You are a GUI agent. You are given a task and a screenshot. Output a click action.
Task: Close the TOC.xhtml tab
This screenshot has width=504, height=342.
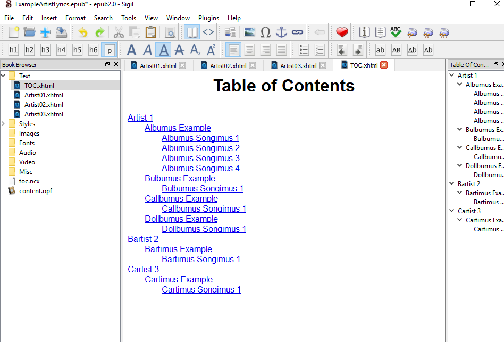(384, 65)
